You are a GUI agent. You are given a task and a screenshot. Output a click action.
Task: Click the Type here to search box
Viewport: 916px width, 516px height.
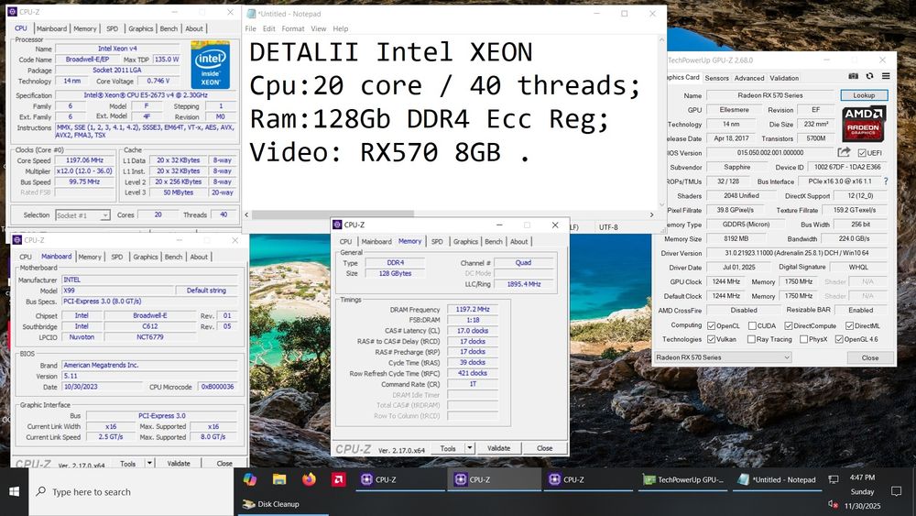click(x=131, y=491)
